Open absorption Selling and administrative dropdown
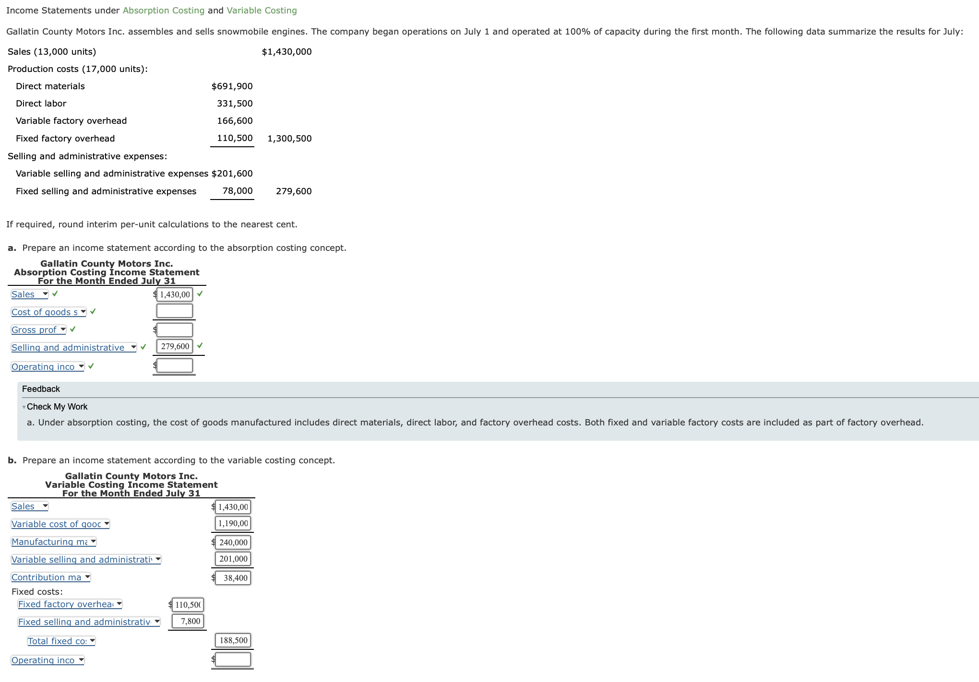The height and width of the screenshot is (682, 979). click(74, 347)
